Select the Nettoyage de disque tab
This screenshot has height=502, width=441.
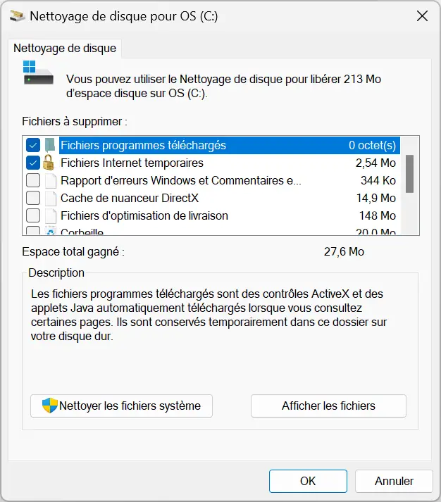point(65,49)
